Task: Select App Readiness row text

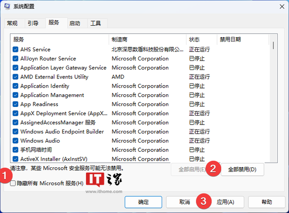Action: pyautogui.click(x=39, y=104)
